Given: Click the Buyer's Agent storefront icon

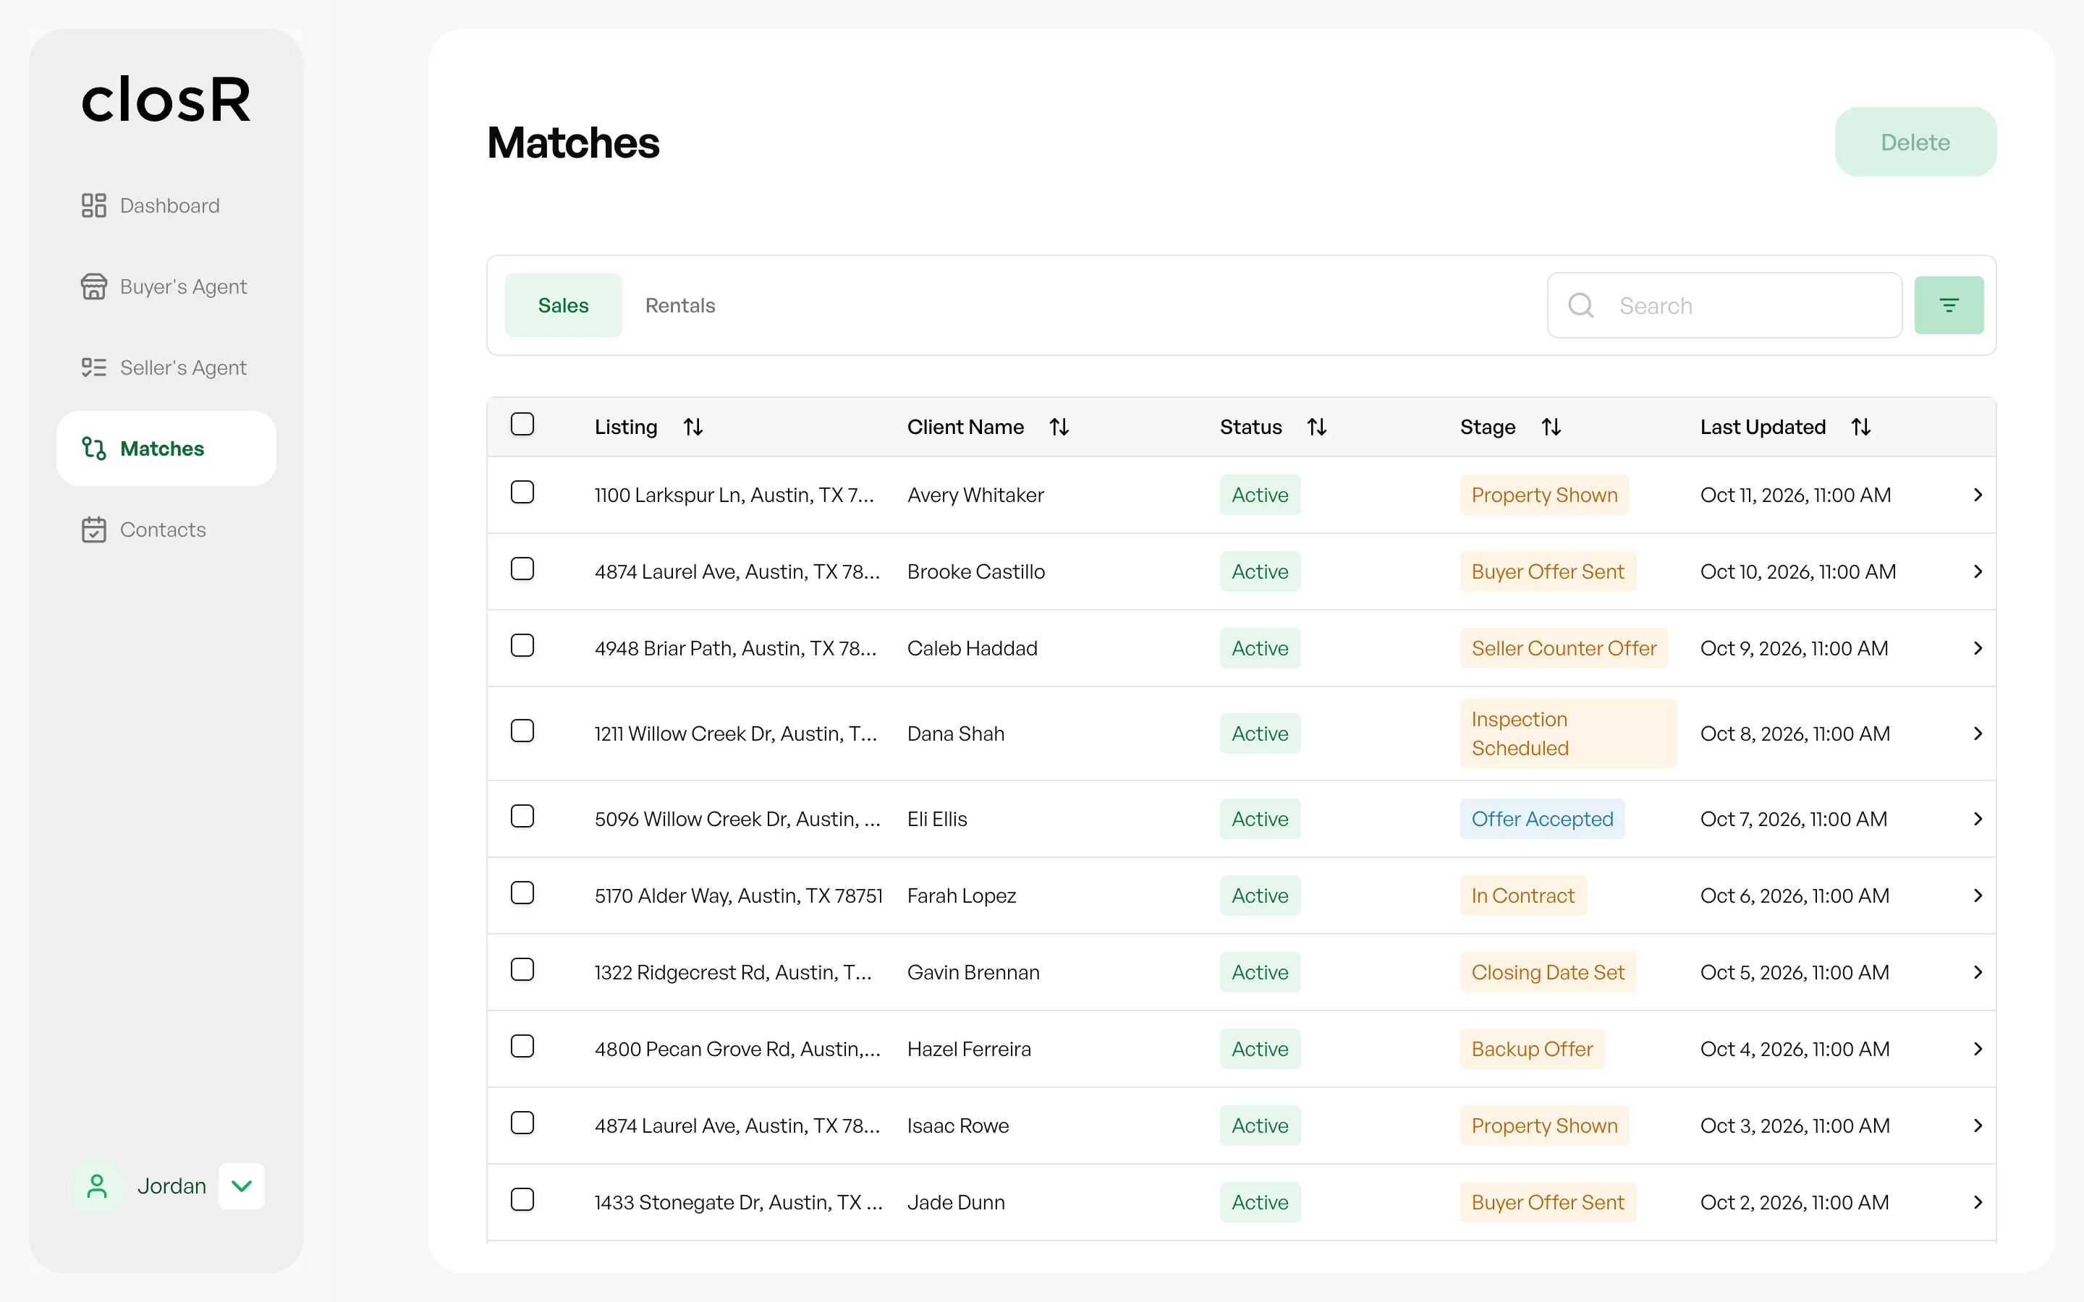Looking at the screenshot, I should point(94,286).
